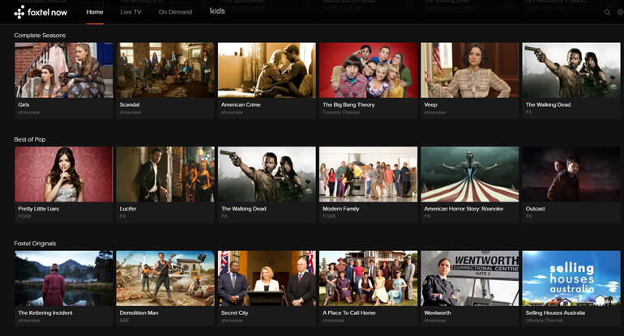Open the Girls thumbnail
Viewport: 624px width, 336px height.
64,70
